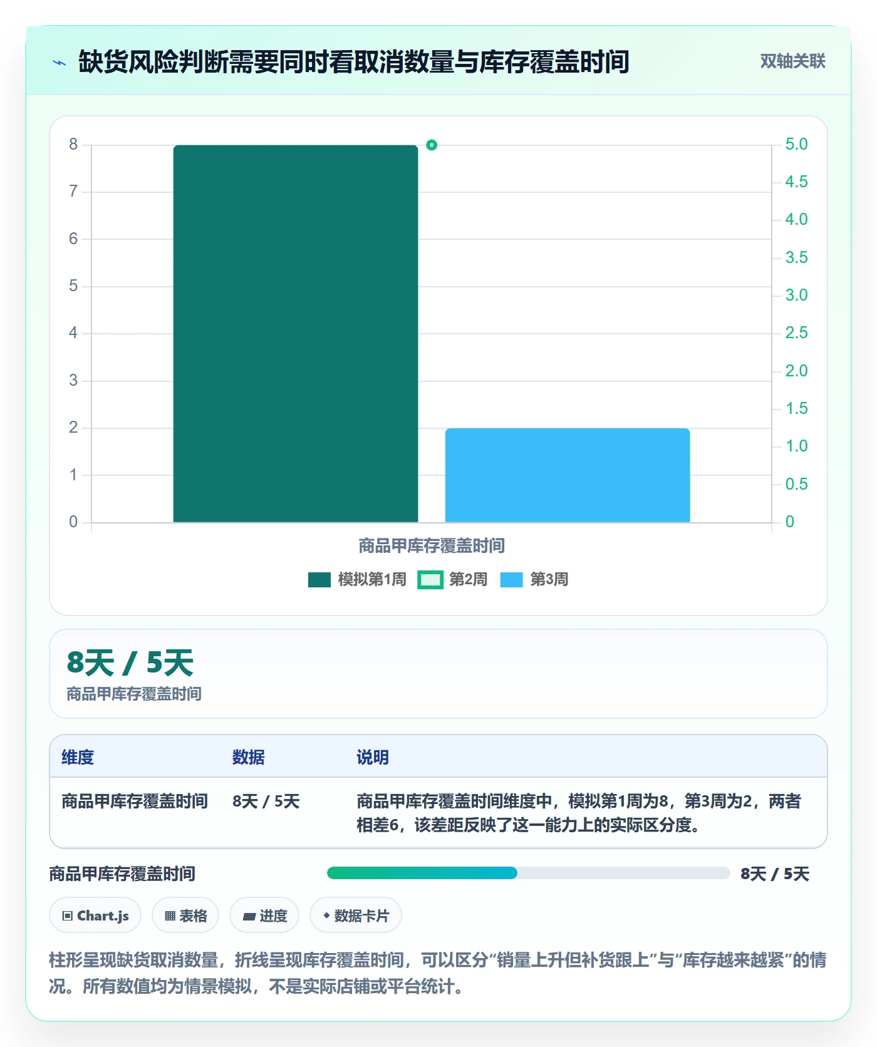
Task: Click the green line data point
Action: point(432,145)
